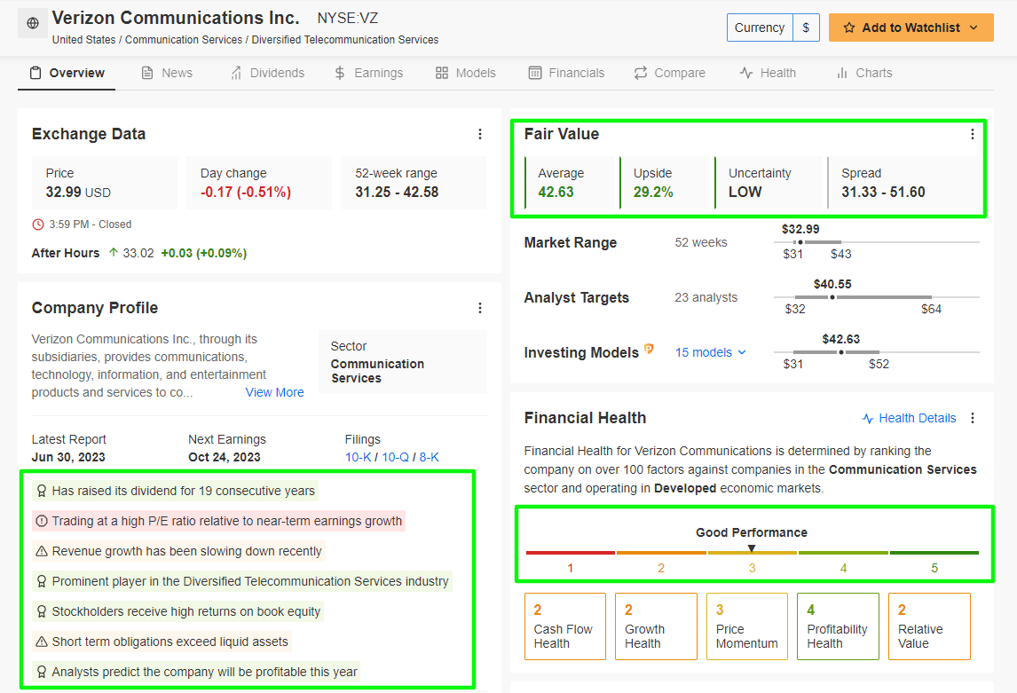
Task: Open the Price Momentum score card
Action: click(747, 626)
